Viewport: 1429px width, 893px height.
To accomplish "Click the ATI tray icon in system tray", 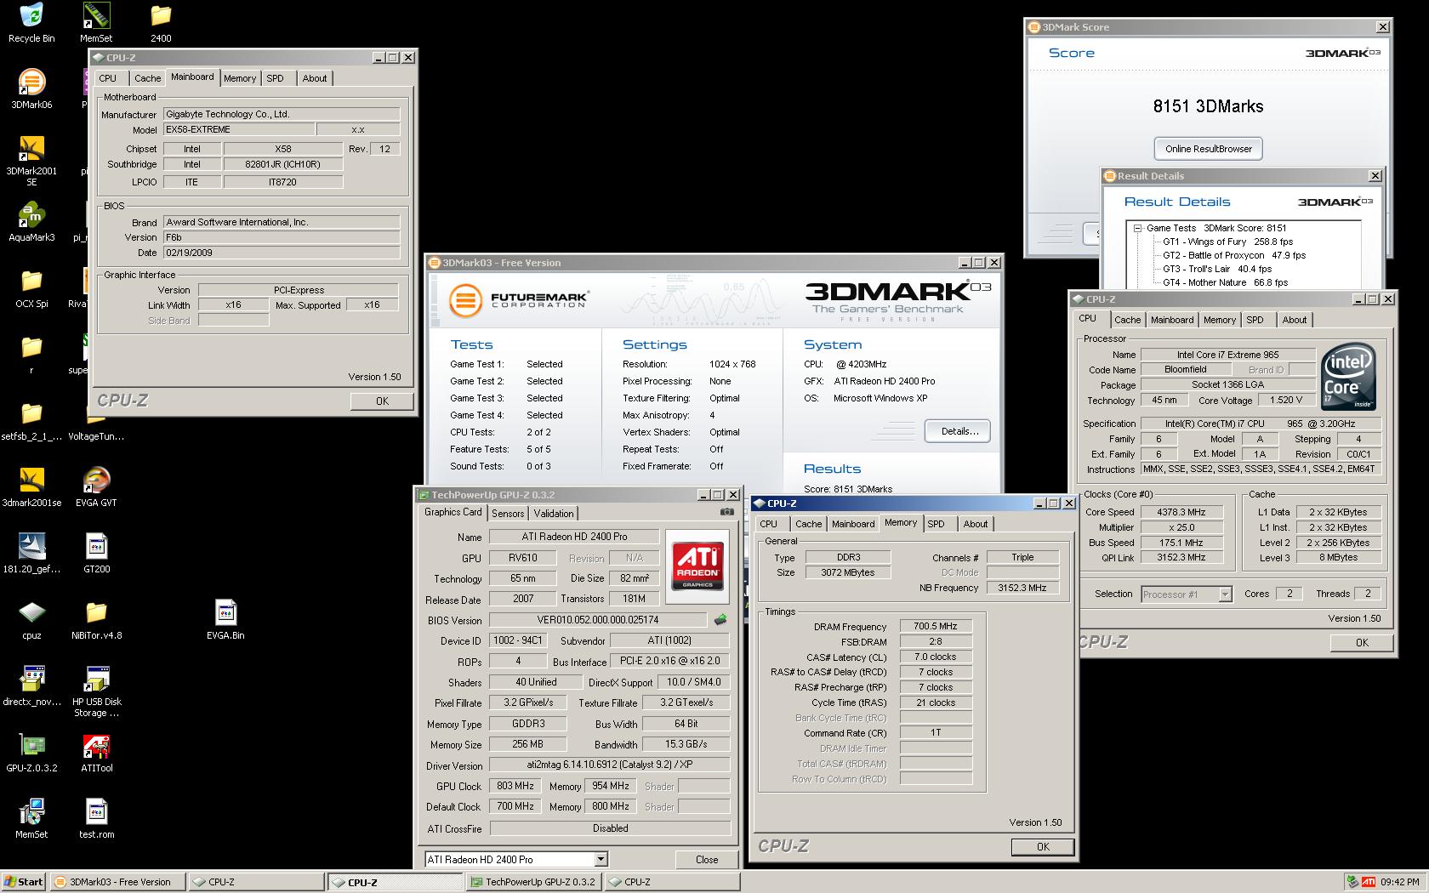I will [x=1369, y=882].
